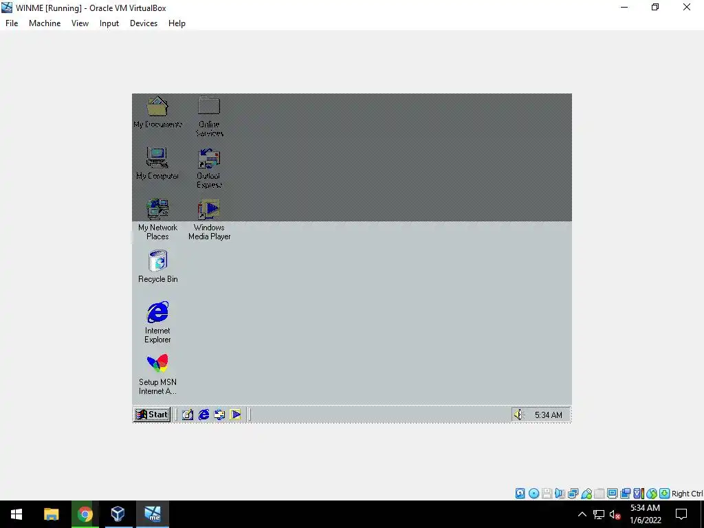The height and width of the screenshot is (528, 704).
Task: Click the host clock showing 1/6/2022
Action: point(645,514)
